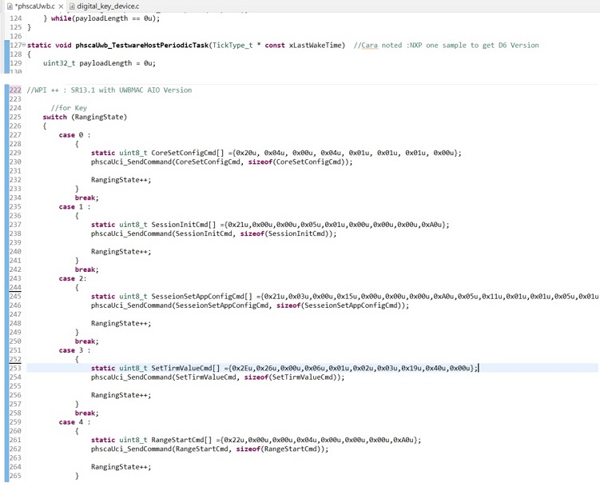The height and width of the screenshot is (495, 600).
Task: Click the WPI SR13.1 comment on line 222
Action: [109, 90]
